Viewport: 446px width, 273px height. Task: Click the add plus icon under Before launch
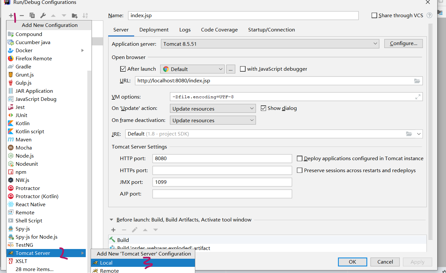tap(113, 230)
